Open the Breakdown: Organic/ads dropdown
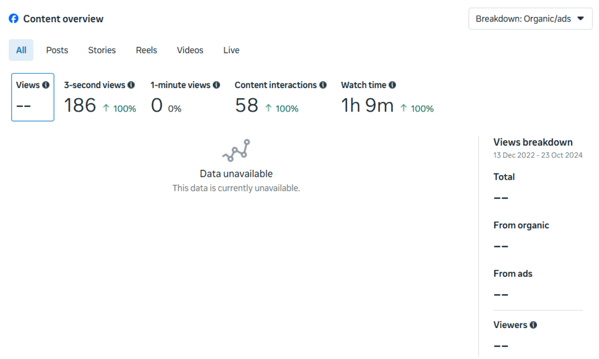This screenshot has width=599, height=359. [530, 19]
